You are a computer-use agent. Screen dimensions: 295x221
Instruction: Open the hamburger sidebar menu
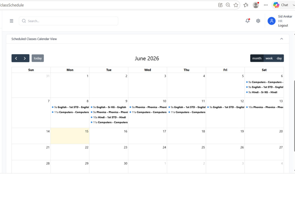(12, 21)
